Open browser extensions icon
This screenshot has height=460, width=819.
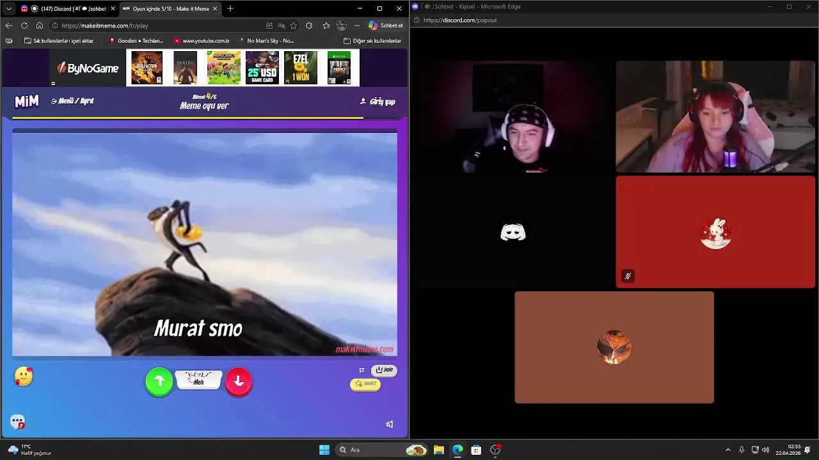click(x=309, y=26)
